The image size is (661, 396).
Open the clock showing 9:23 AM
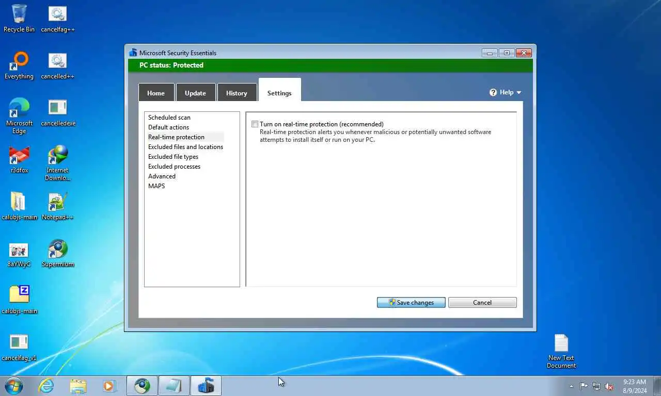tap(634, 386)
